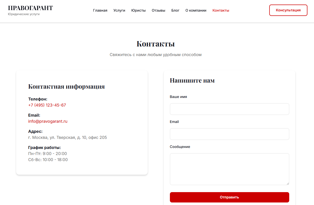
Task: Click the Напишите нам heading
Action: pyautogui.click(x=192, y=80)
